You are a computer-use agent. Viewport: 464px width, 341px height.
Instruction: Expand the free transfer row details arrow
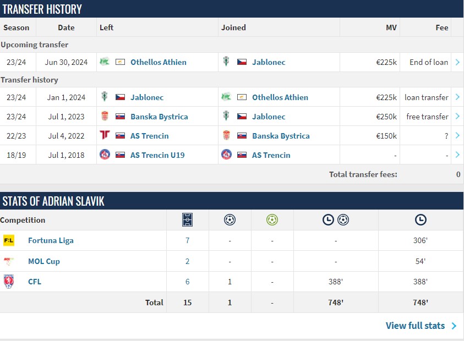(x=457, y=116)
